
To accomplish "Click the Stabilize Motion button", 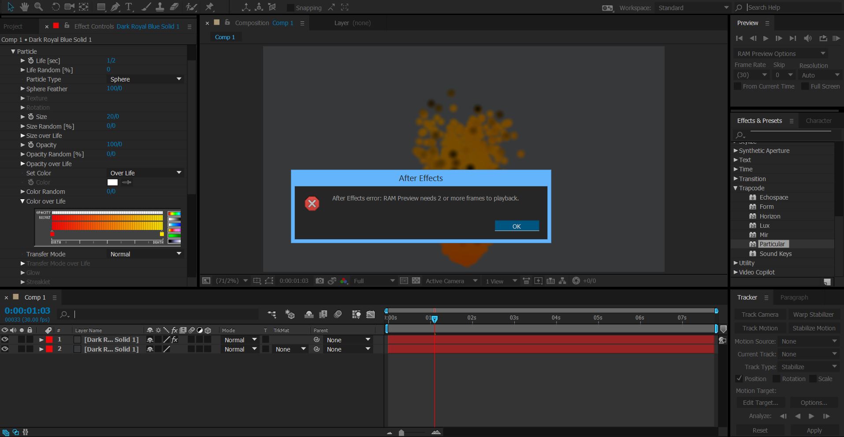I will (x=814, y=328).
